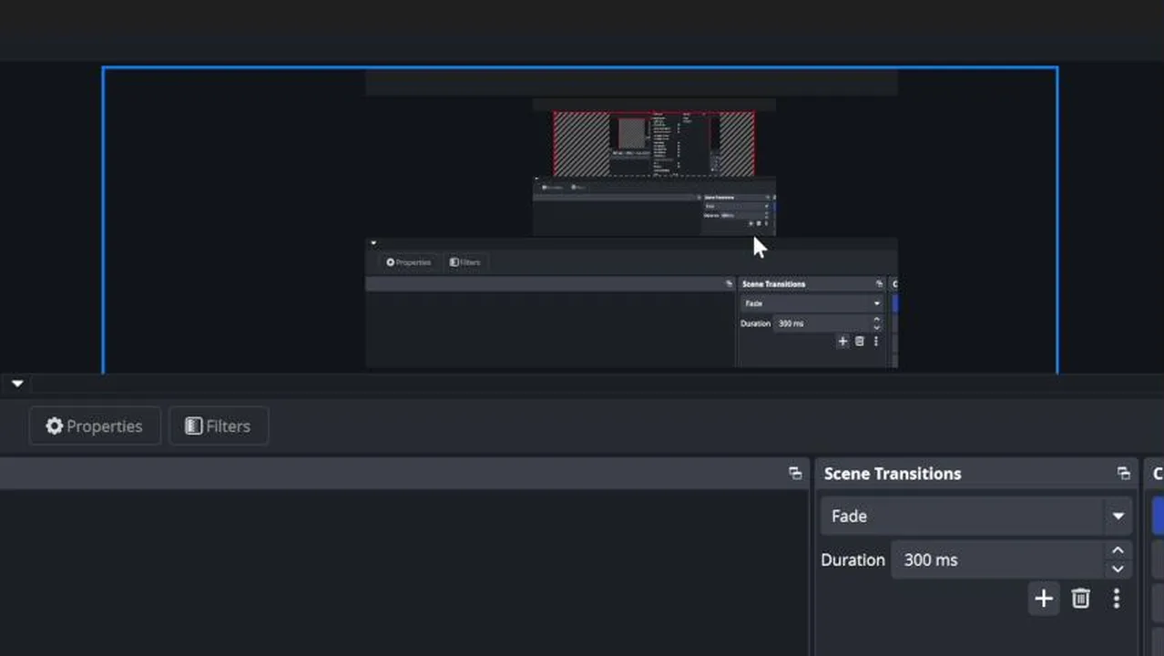Remove the selected scene transition

coord(1080,599)
